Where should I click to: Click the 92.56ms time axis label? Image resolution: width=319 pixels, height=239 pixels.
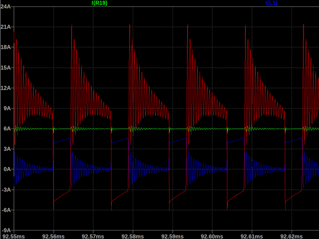click(53, 236)
